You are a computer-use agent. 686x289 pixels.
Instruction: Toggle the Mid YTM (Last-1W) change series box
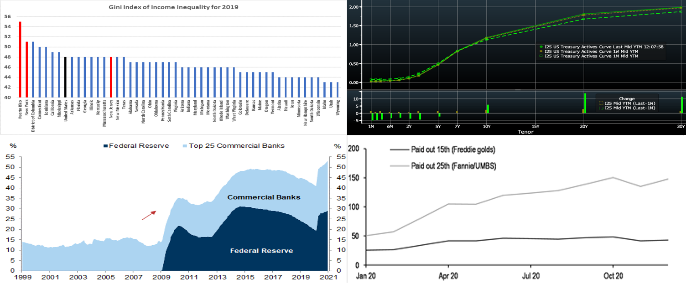pos(601,103)
